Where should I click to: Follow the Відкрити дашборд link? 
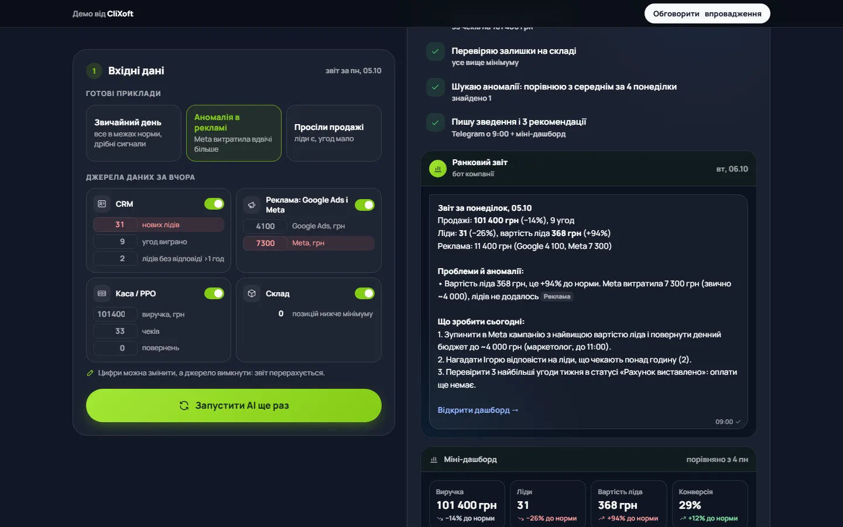click(x=478, y=410)
